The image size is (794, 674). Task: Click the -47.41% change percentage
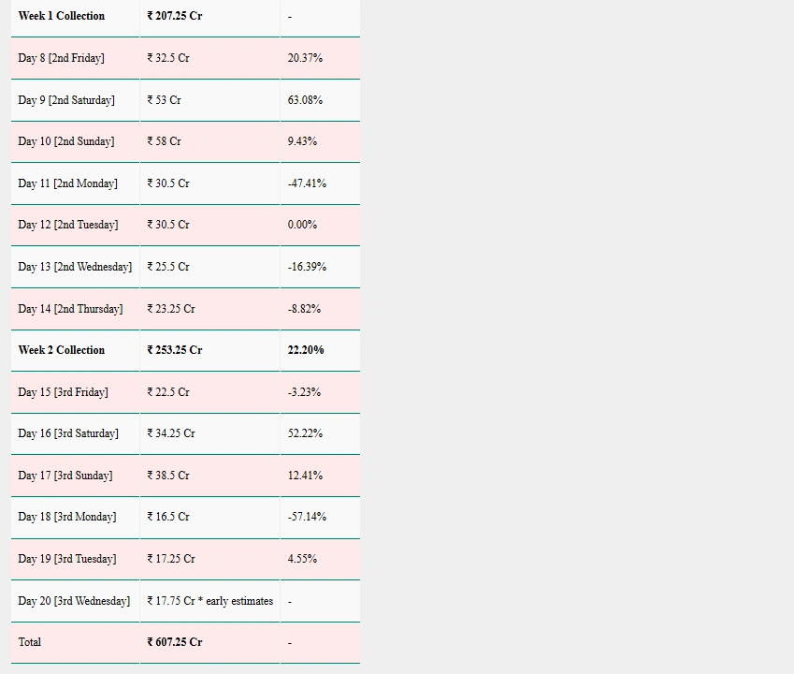pyautogui.click(x=307, y=183)
